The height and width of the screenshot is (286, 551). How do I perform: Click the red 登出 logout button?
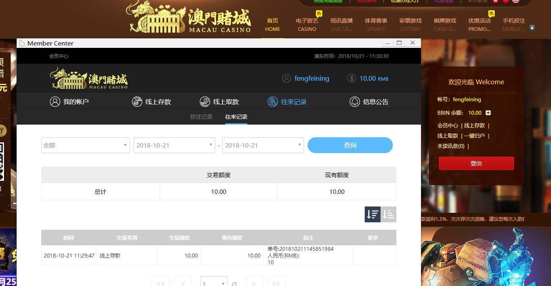coord(476,163)
